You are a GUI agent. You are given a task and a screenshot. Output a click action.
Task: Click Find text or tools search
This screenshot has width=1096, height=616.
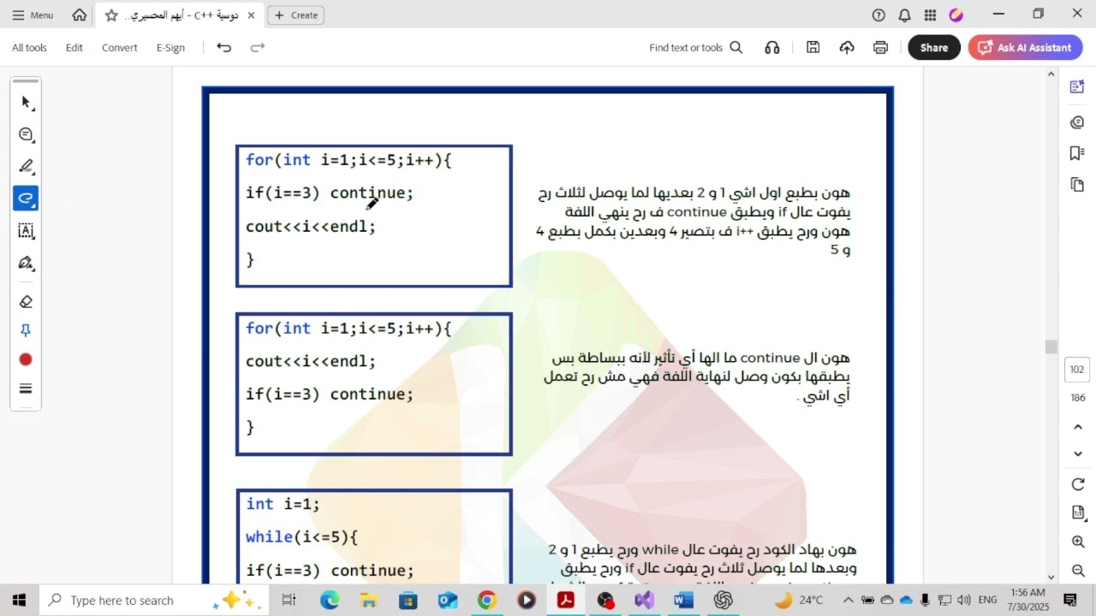tap(695, 48)
